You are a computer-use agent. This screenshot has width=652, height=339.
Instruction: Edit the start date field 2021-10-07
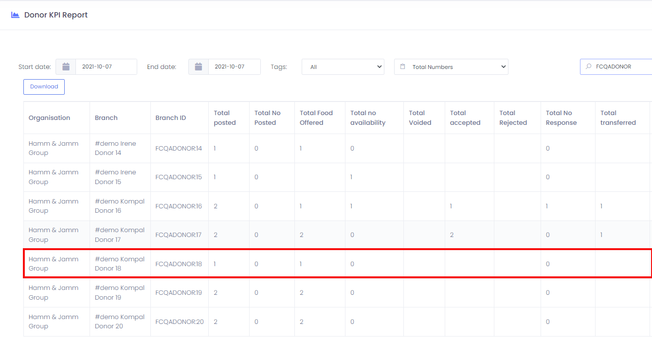[x=106, y=67]
